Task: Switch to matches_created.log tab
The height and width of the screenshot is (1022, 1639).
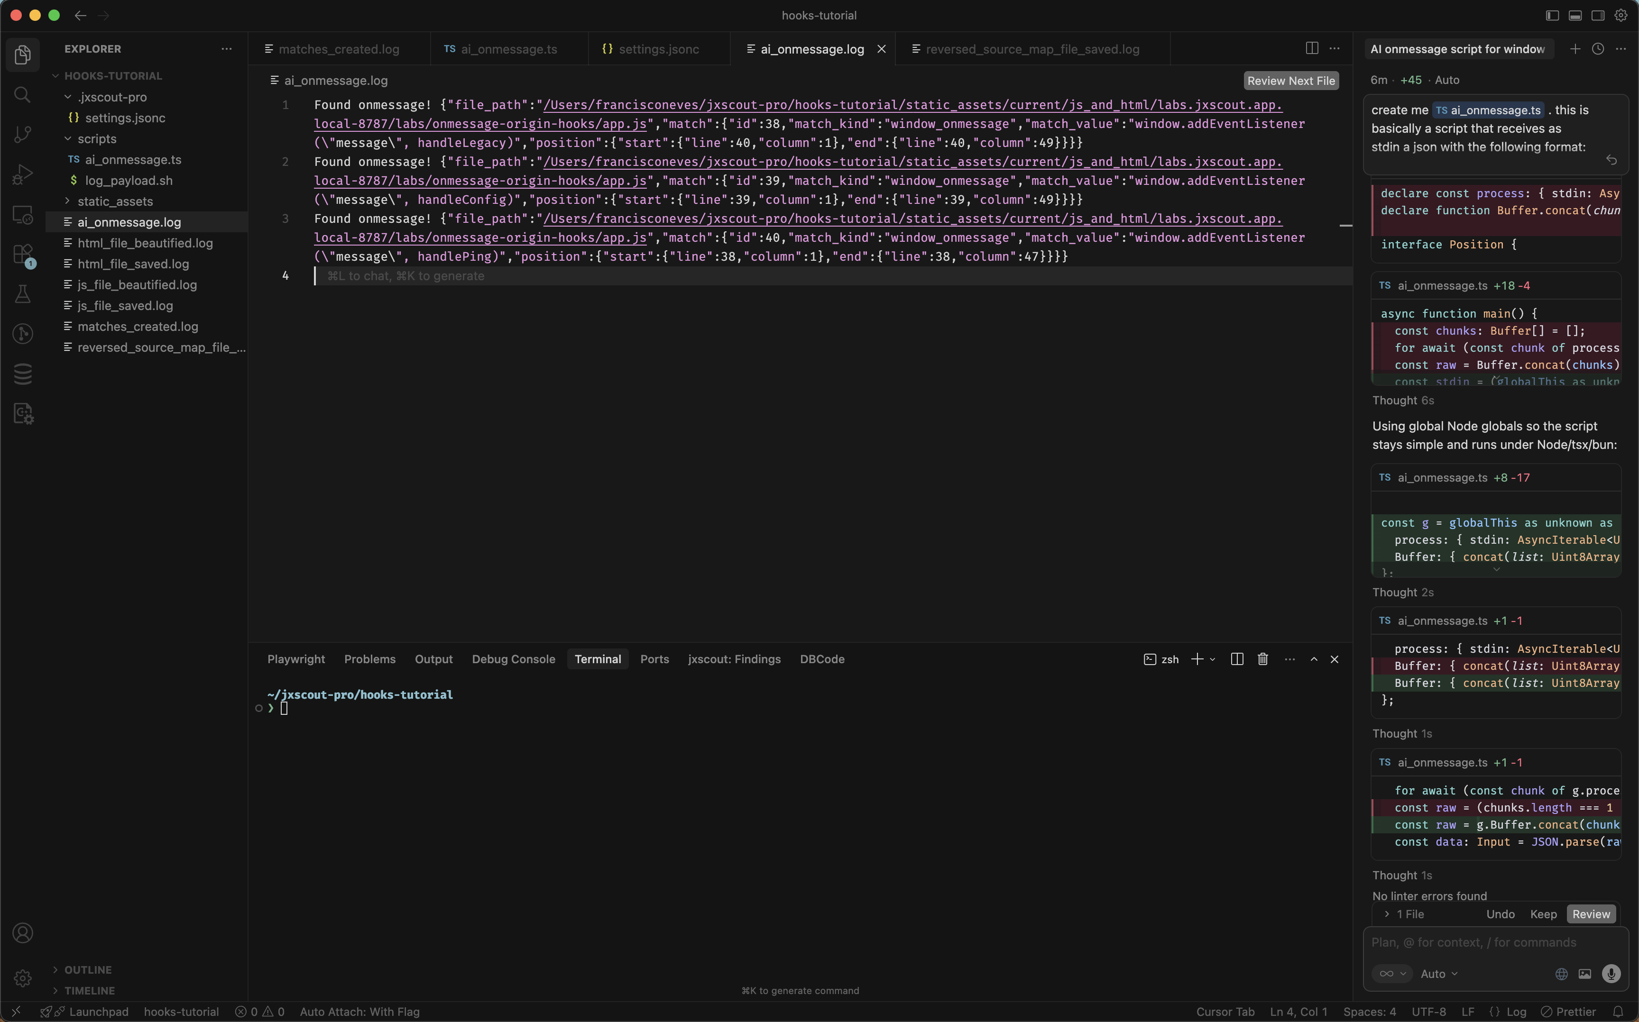Action: coord(338,49)
